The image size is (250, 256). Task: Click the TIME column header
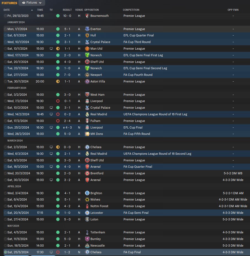pyautogui.click(x=40, y=10)
